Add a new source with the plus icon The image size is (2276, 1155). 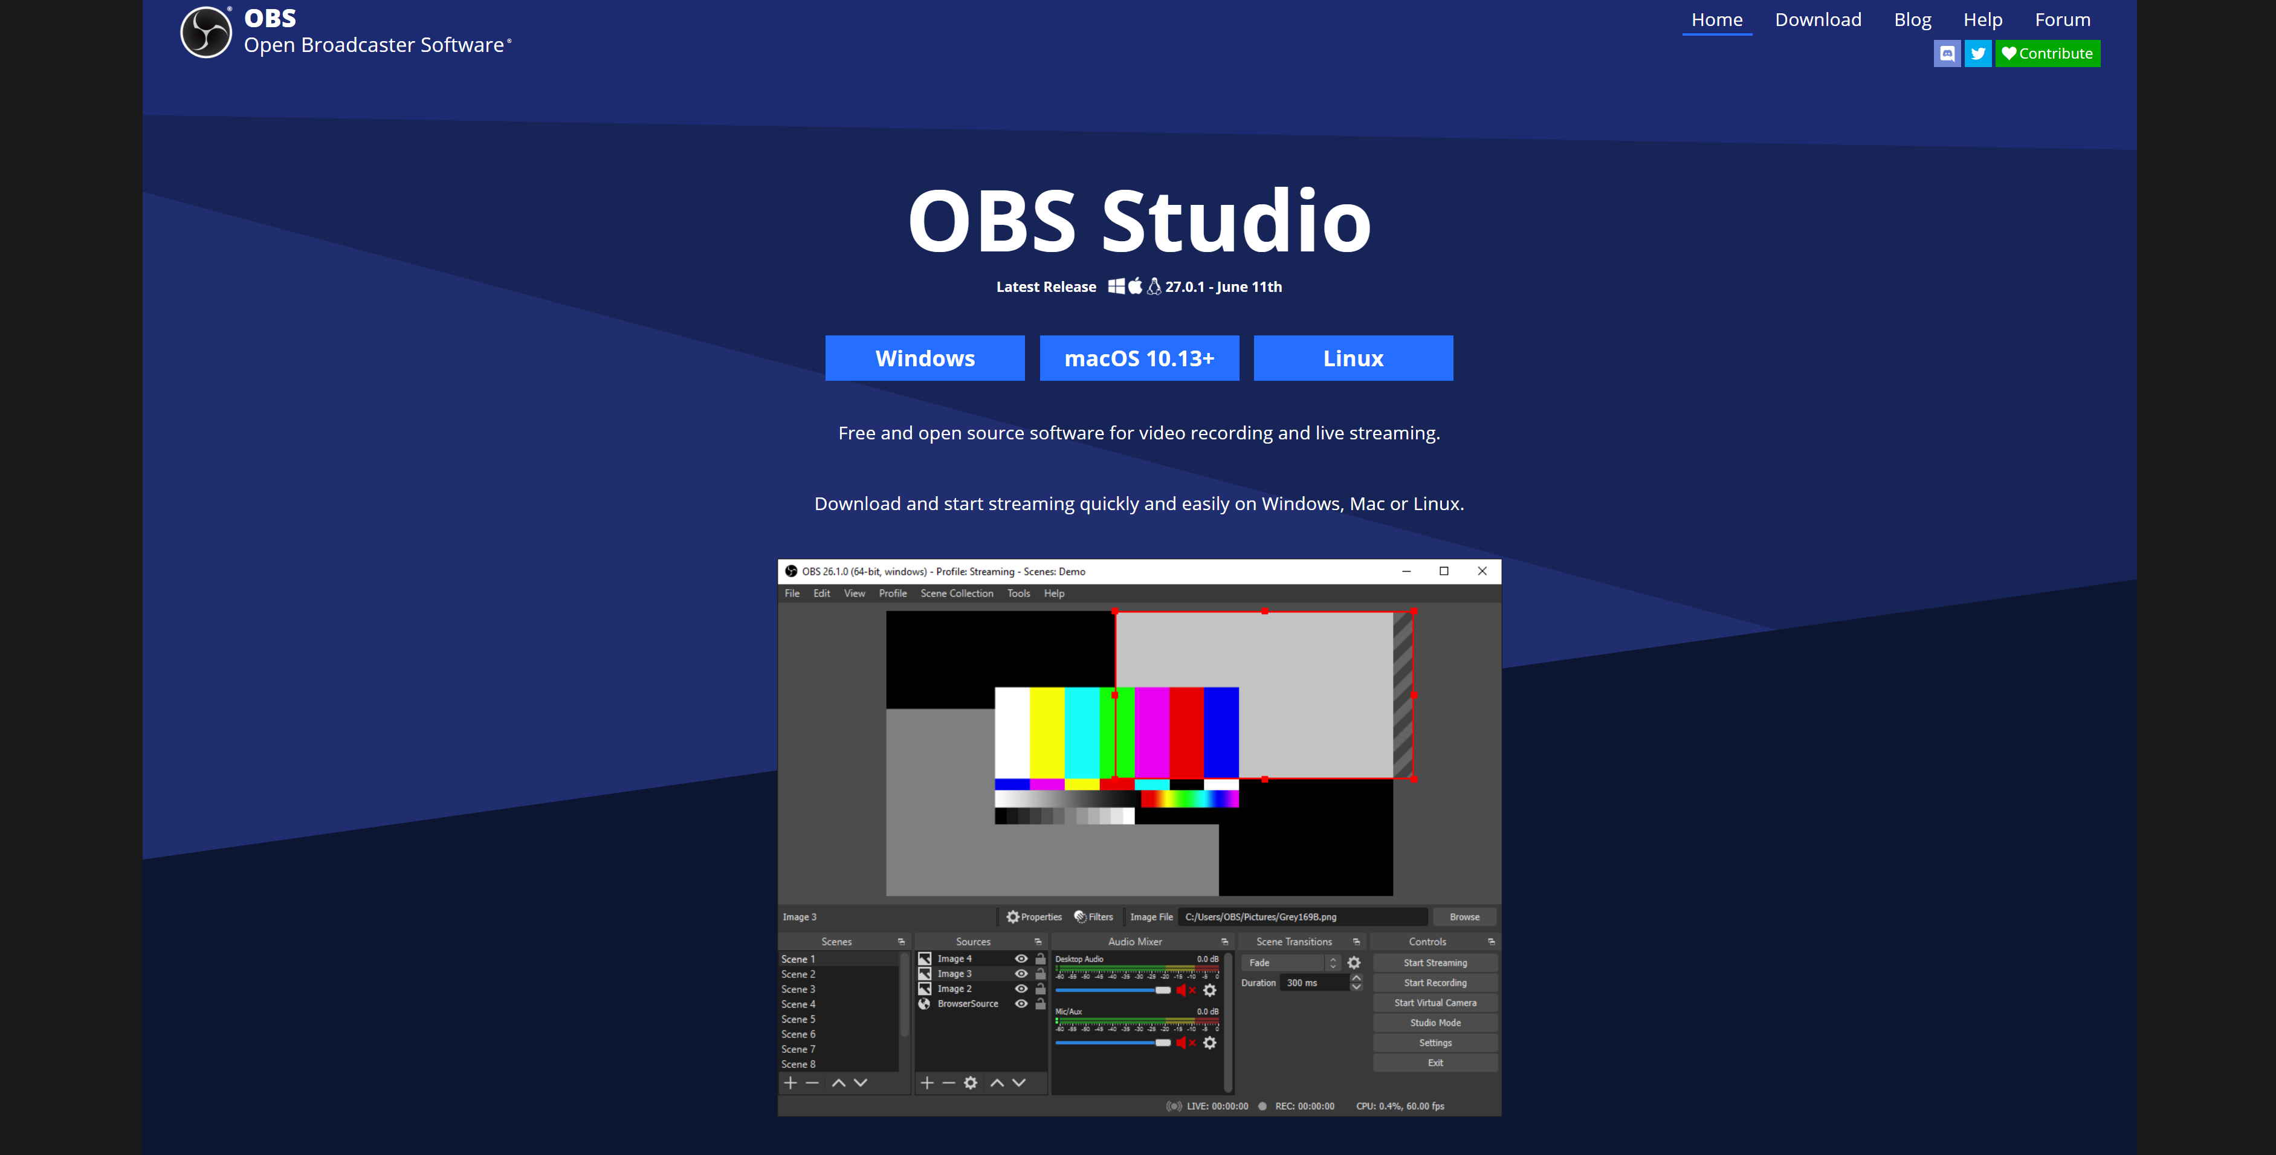pos(927,1082)
